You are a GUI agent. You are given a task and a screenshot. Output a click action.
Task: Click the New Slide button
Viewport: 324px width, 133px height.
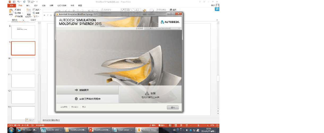[x=28, y=13]
